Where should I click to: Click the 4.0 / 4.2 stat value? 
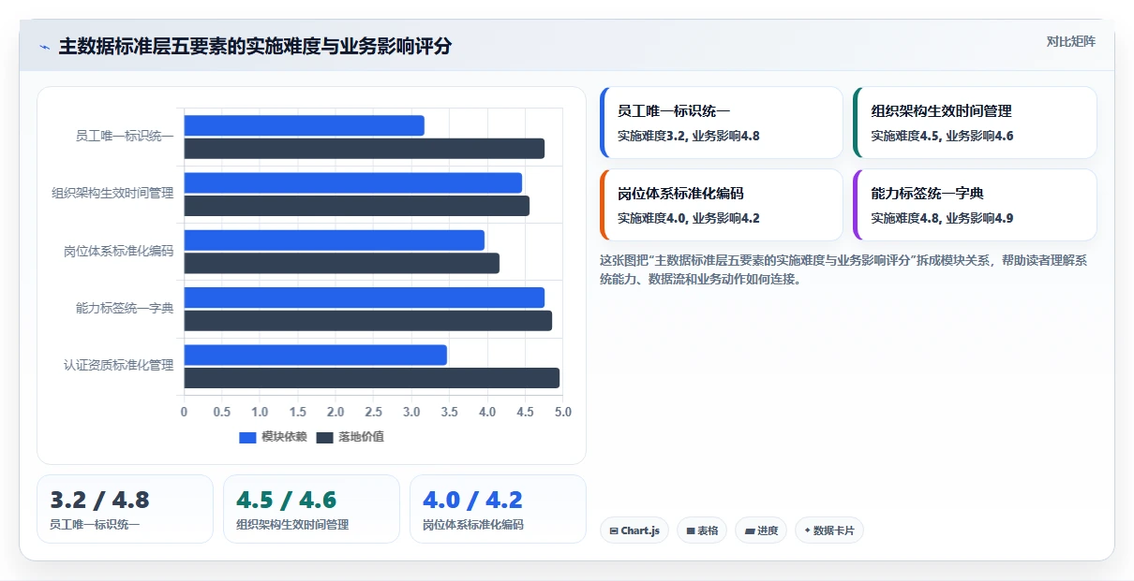pyautogui.click(x=472, y=501)
